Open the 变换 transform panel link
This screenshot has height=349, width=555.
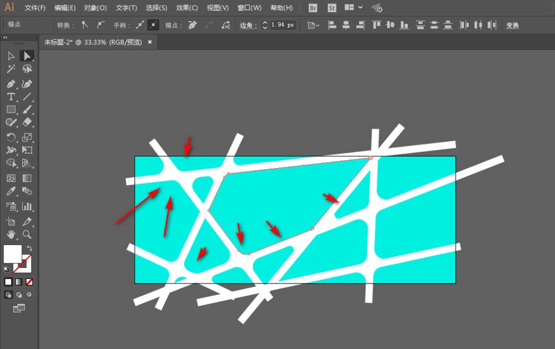512,25
